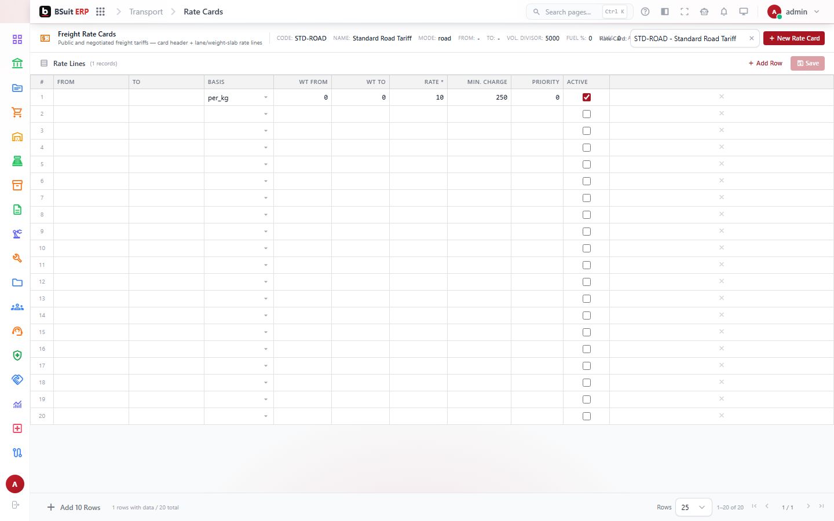Check the Active checkbox in row 5
Screen dimensions: 834x521
point(587,164)
